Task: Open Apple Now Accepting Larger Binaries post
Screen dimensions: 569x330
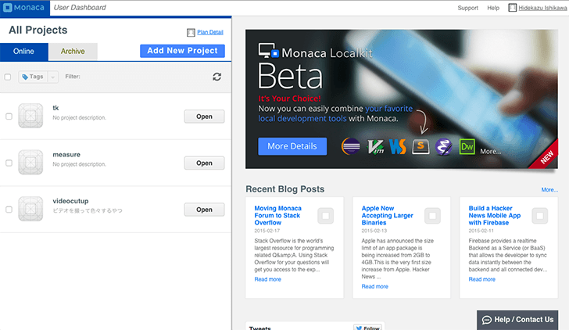Action: click(387, 216)
